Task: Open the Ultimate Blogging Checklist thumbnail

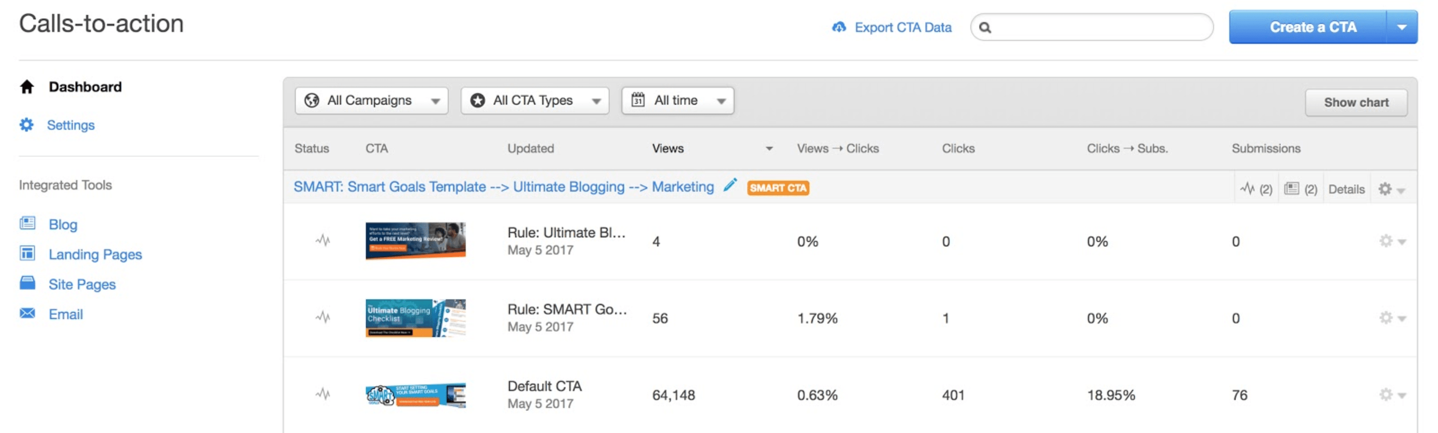Action: (415, 318)
